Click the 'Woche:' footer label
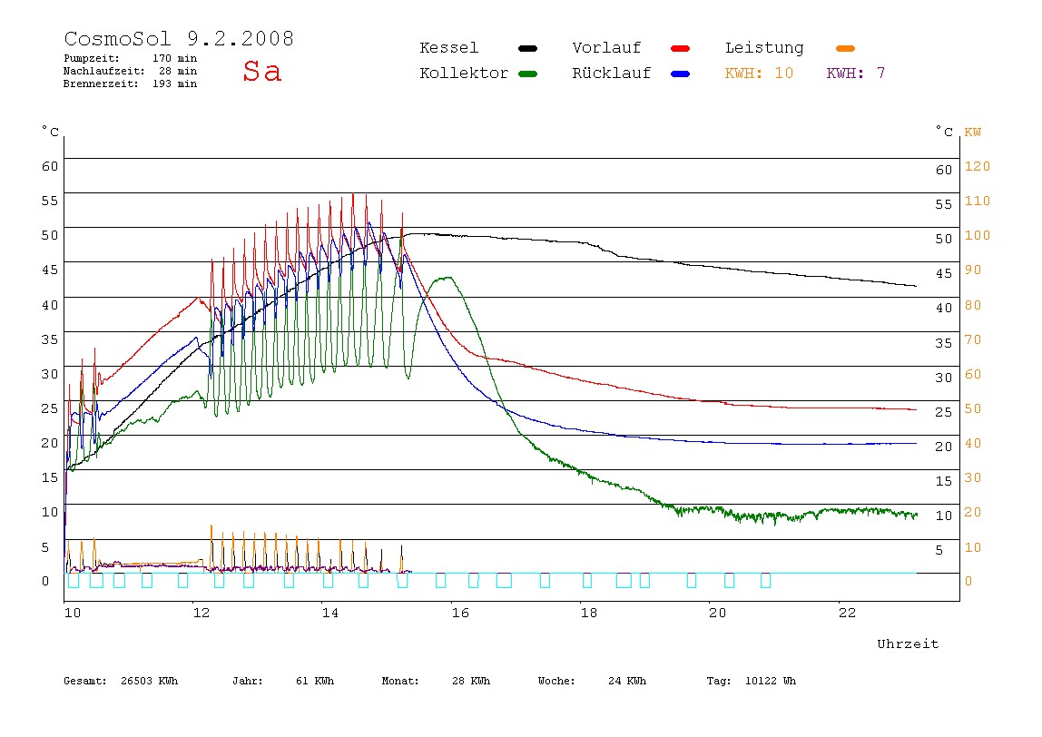 click(x=556, y=681)
